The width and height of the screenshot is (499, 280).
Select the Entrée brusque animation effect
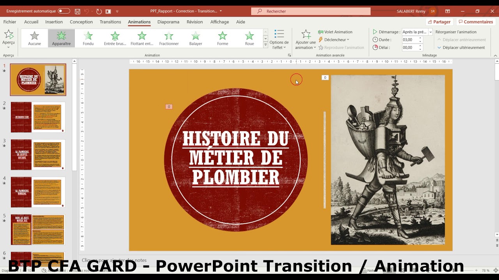point(115,38)
